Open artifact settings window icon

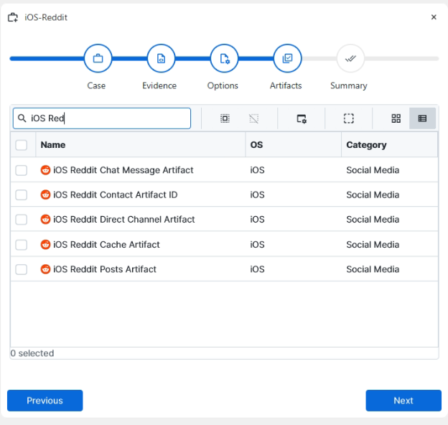[302, 118]
